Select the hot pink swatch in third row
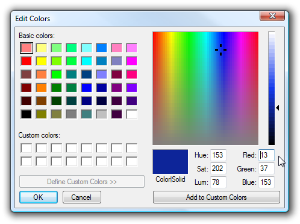This screenshot has width=300, height=224. coord(132,74)
